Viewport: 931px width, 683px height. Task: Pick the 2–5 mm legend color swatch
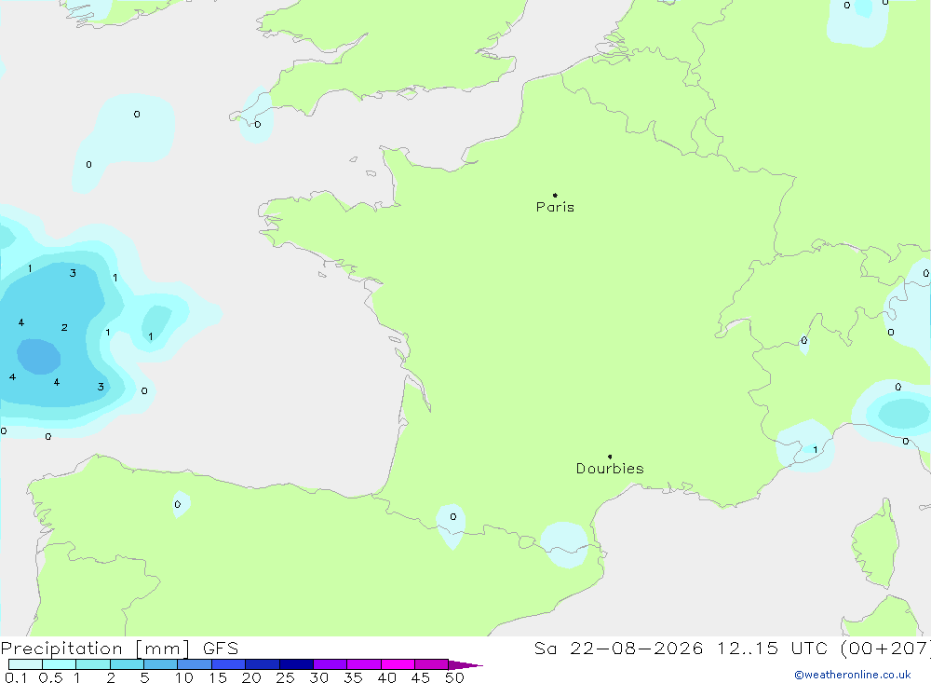pyautogui.click(x=127, y=664)
